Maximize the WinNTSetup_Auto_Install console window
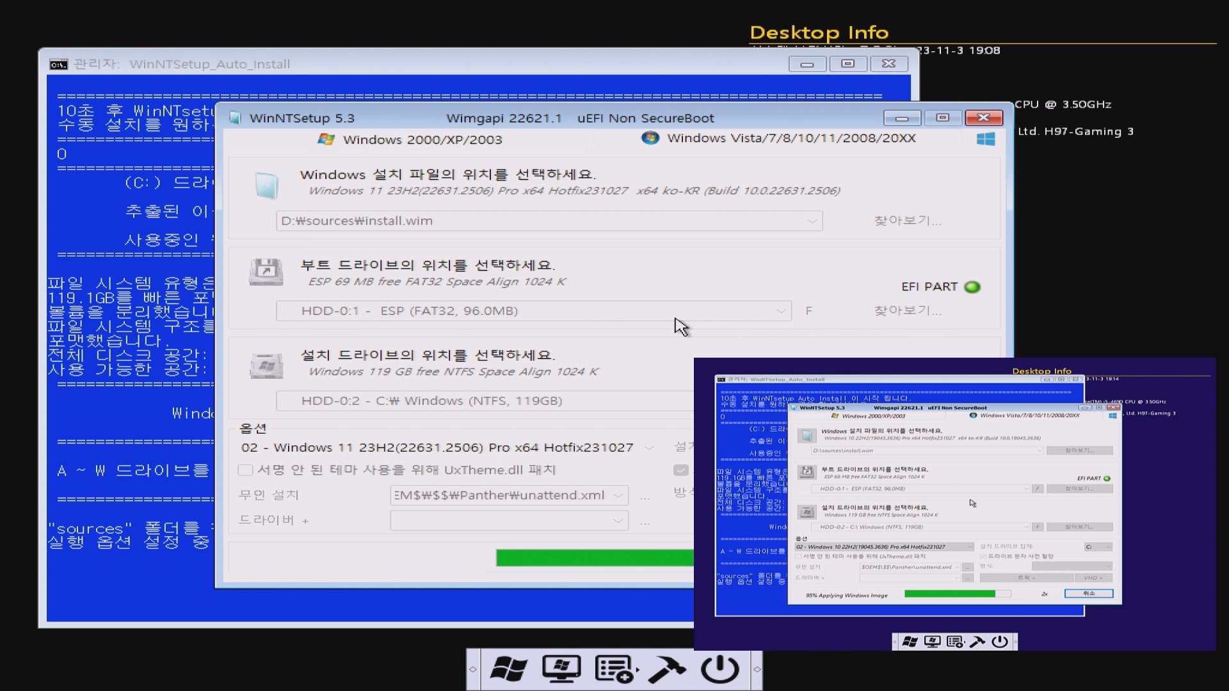Viewport: 1229px width, 691px height. point(848,64)
